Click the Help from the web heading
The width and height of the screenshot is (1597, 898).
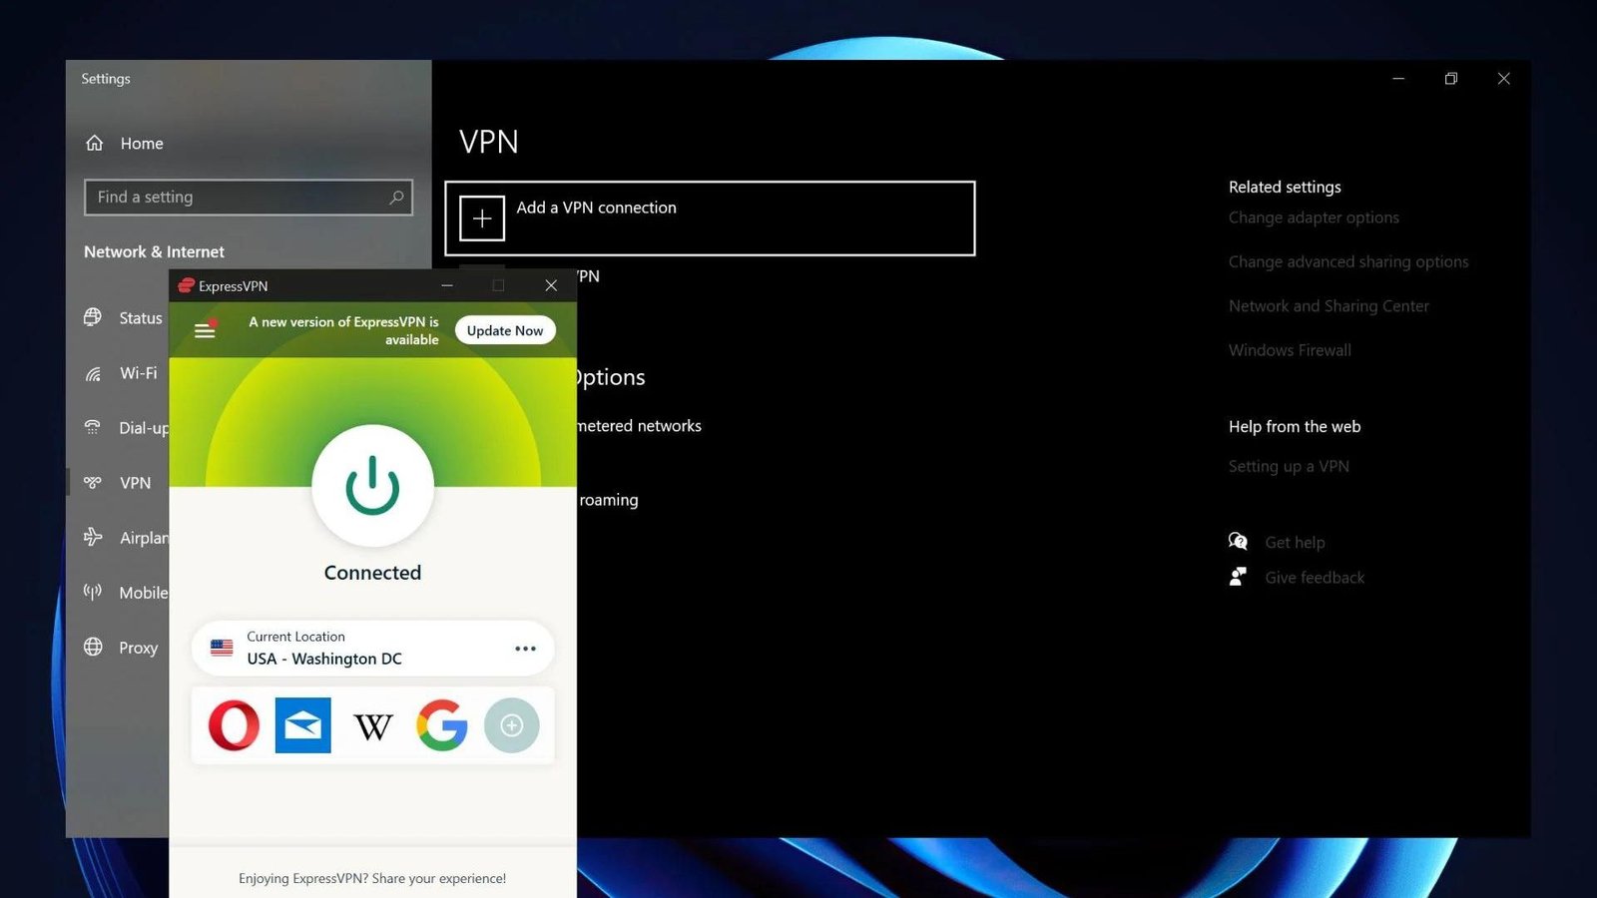coord(1295,427)
